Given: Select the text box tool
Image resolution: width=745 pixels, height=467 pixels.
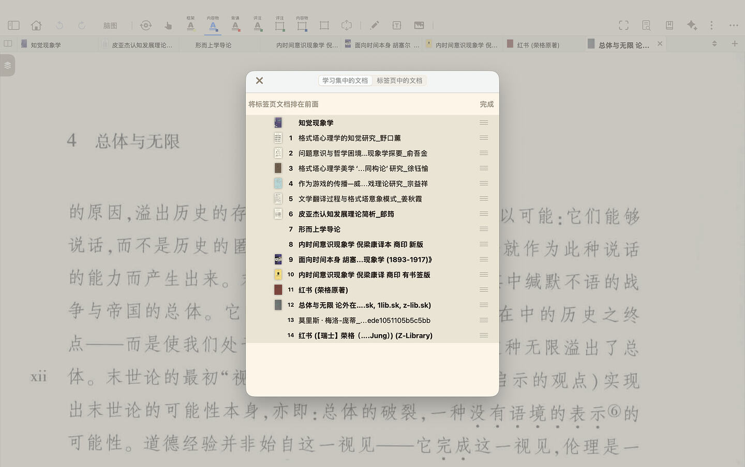Looking at the screenshot, I should point(397,25).
